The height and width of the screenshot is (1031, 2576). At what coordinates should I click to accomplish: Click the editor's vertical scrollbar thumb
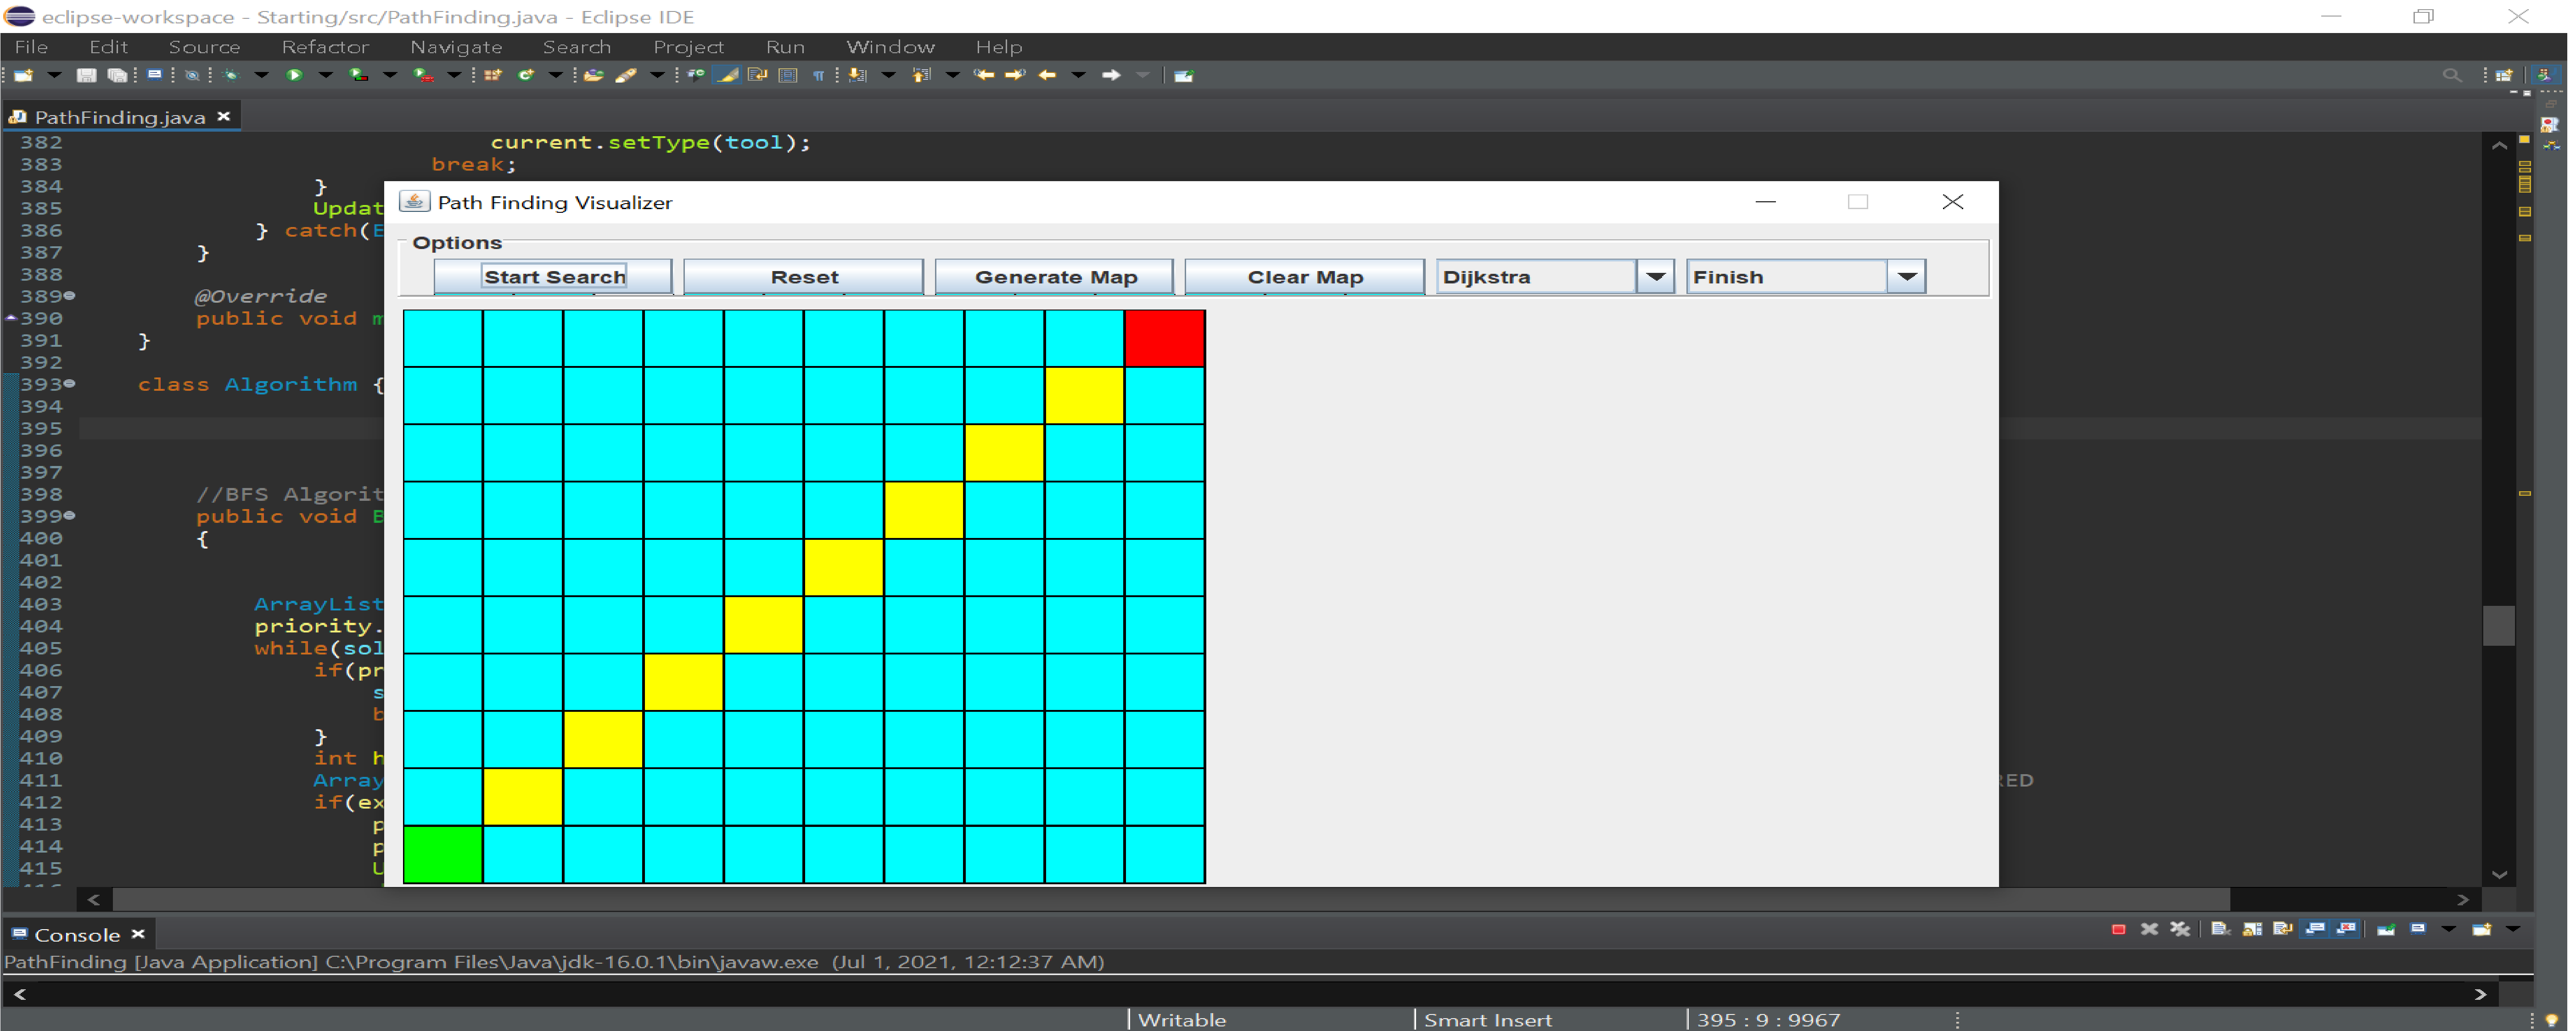tap(2498, 626)
